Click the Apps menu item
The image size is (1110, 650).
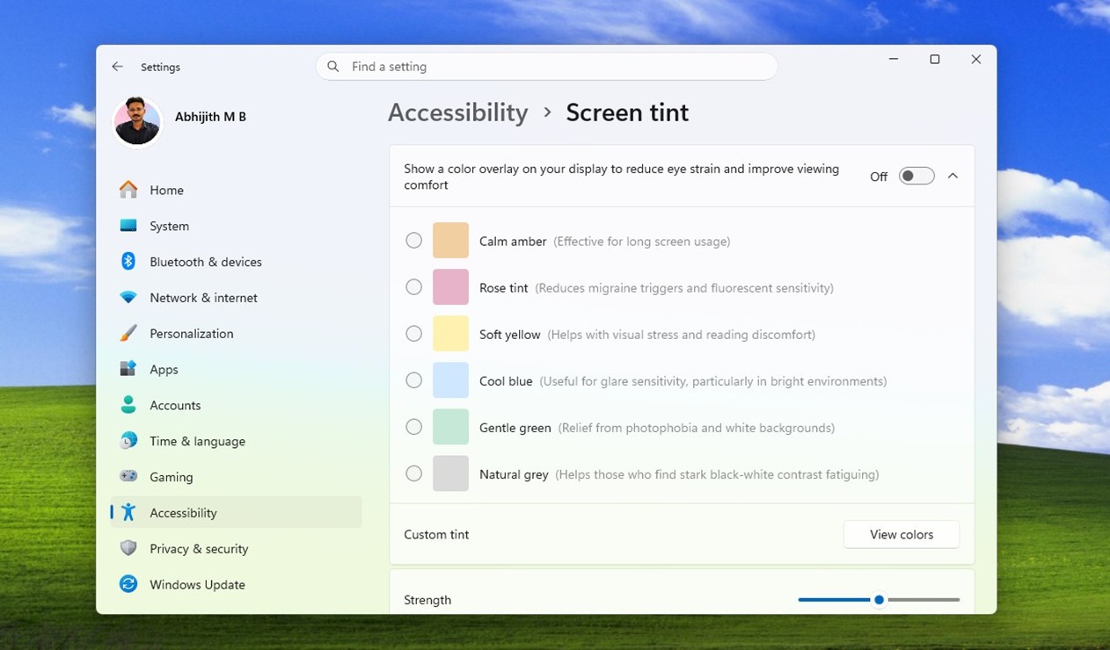point(164,369)
